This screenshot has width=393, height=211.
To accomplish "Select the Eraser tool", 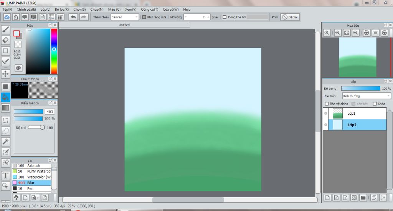I will 5,40.
